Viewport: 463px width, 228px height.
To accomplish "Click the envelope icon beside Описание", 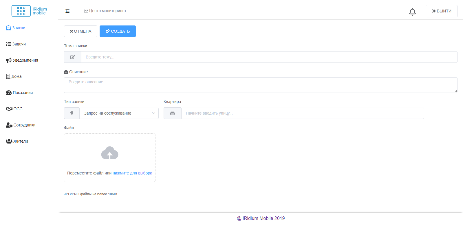I will 66,72.
